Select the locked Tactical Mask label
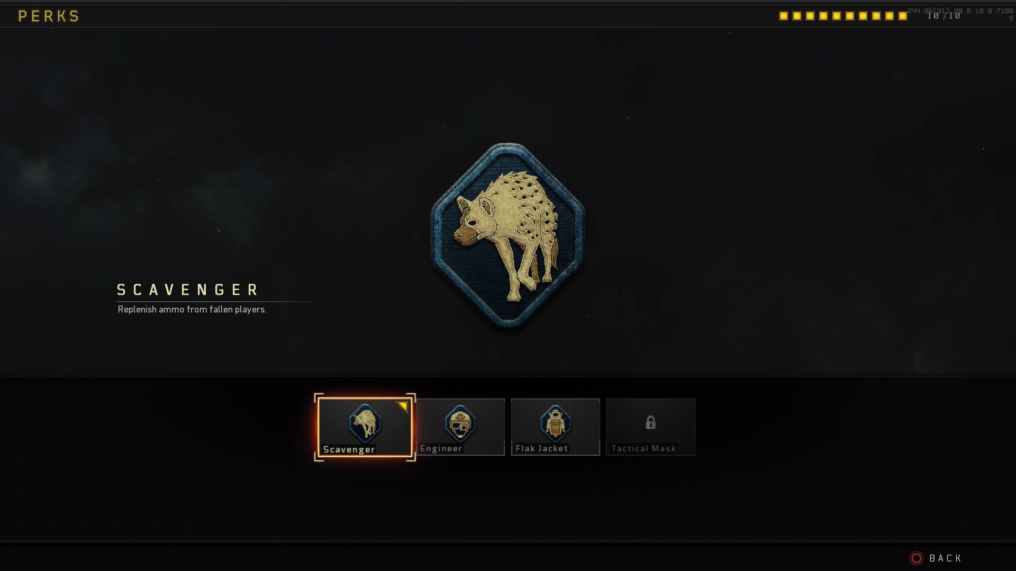Viewport: 1016px width, 571px height. [643, 448]
